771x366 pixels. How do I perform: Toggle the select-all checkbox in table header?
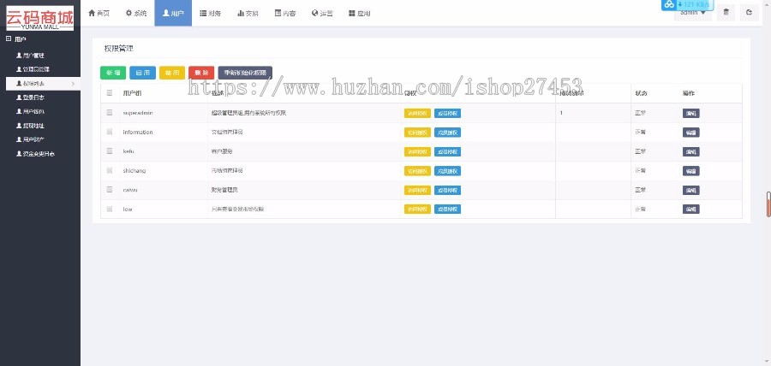tap(109, 92)
